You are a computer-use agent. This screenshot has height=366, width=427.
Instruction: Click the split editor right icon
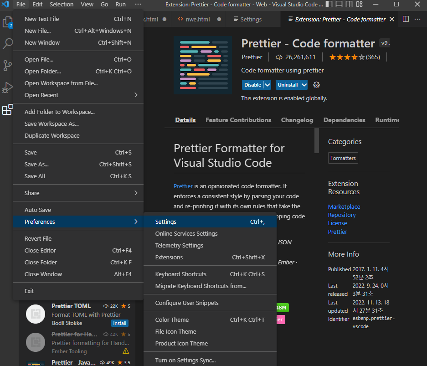pos(406,19)
